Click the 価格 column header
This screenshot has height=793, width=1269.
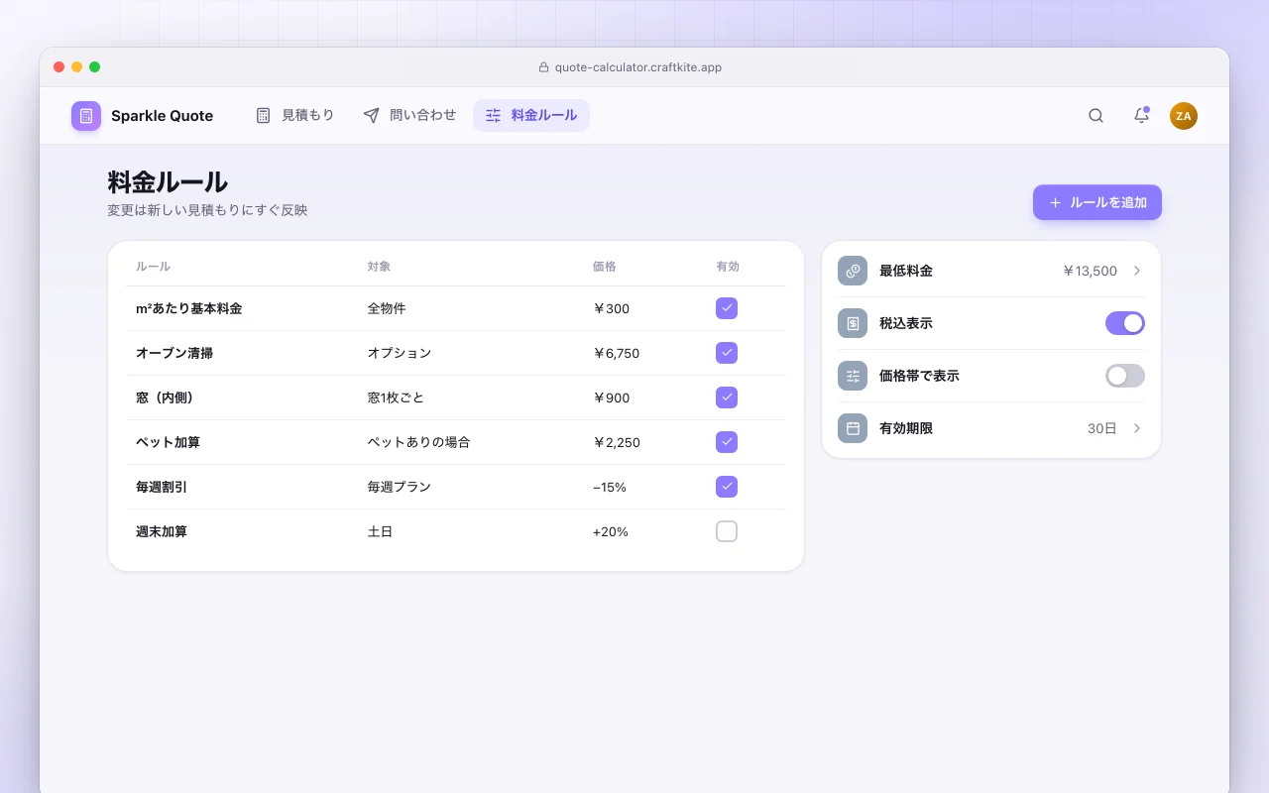pyautogui.click(x=605, y=267)
